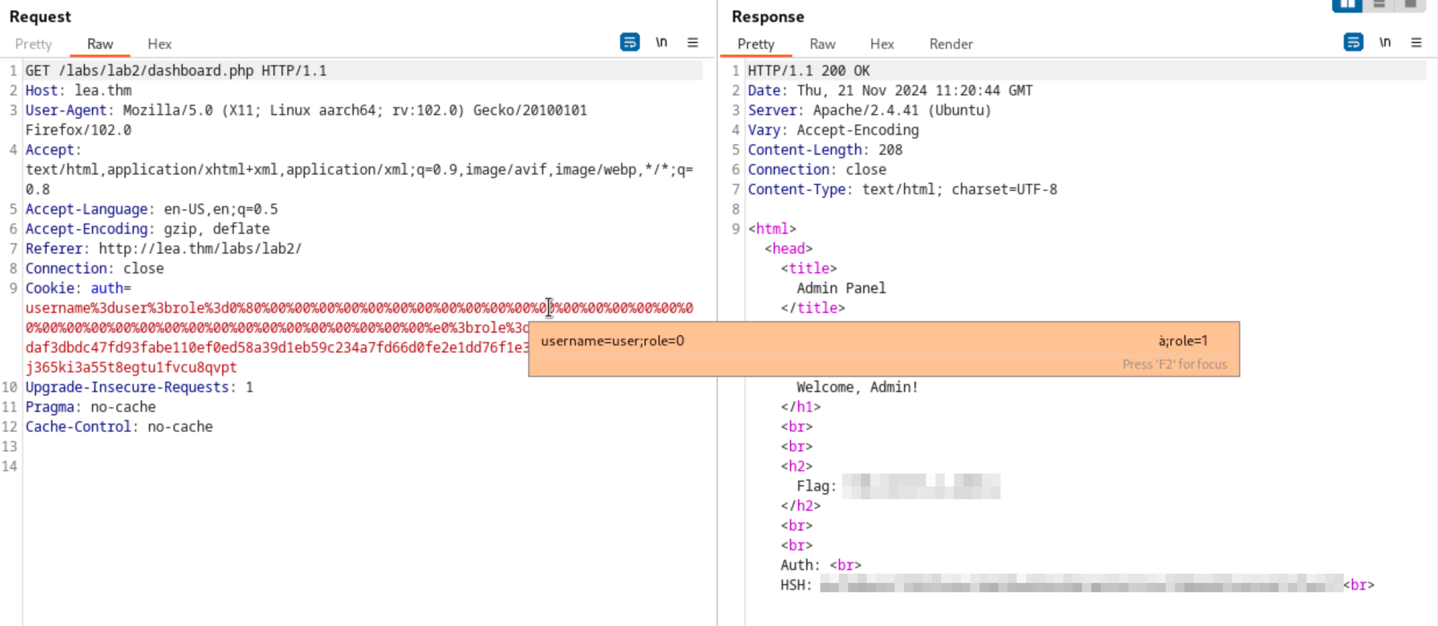Toggle non-printable \n characters in Request panel
The image size is (1438, 626).
pyautogui.click(x=661, y=42)
